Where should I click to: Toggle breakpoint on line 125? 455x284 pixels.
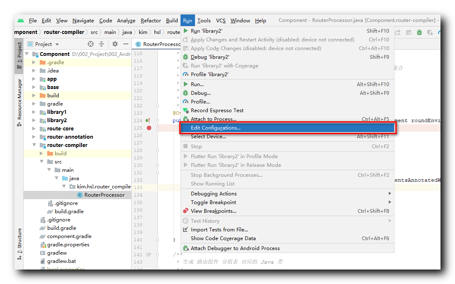(x=149, y=128)
